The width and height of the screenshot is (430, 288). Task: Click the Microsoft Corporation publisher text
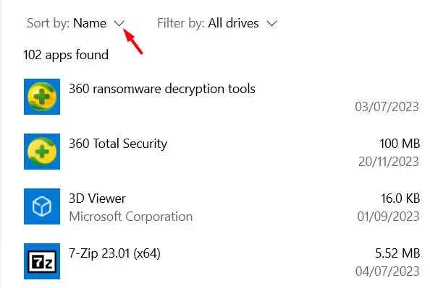coord(131,217)
